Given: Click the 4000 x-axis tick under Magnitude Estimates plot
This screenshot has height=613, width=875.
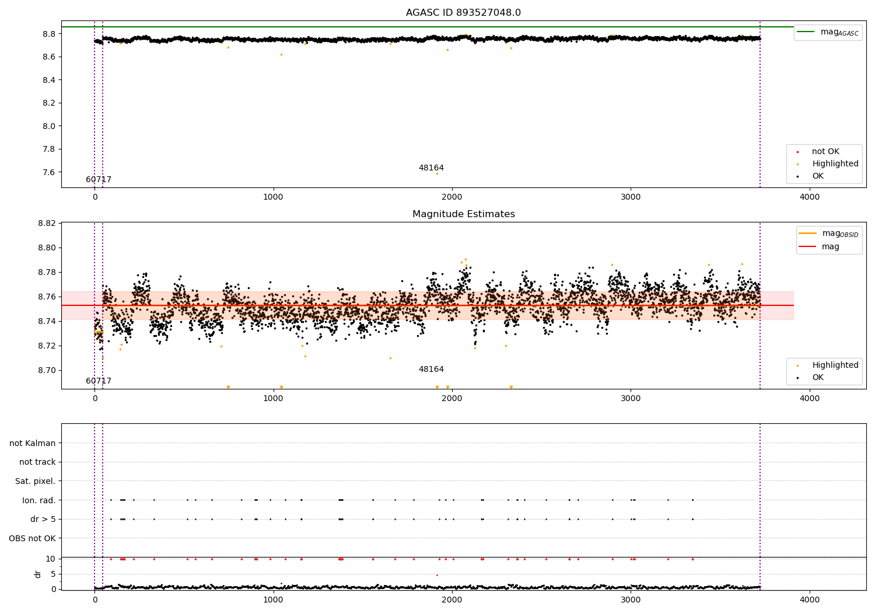Looking at the screenshot, I should [x=809, y=399].
